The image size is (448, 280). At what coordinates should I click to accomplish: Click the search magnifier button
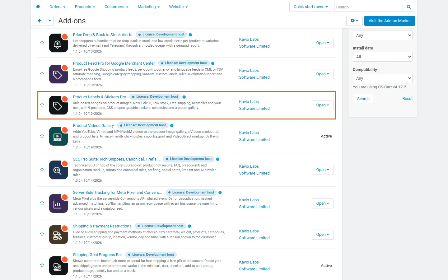click(409, 7)
